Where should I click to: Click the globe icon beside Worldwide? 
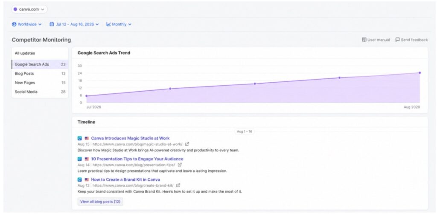point(14,24)
